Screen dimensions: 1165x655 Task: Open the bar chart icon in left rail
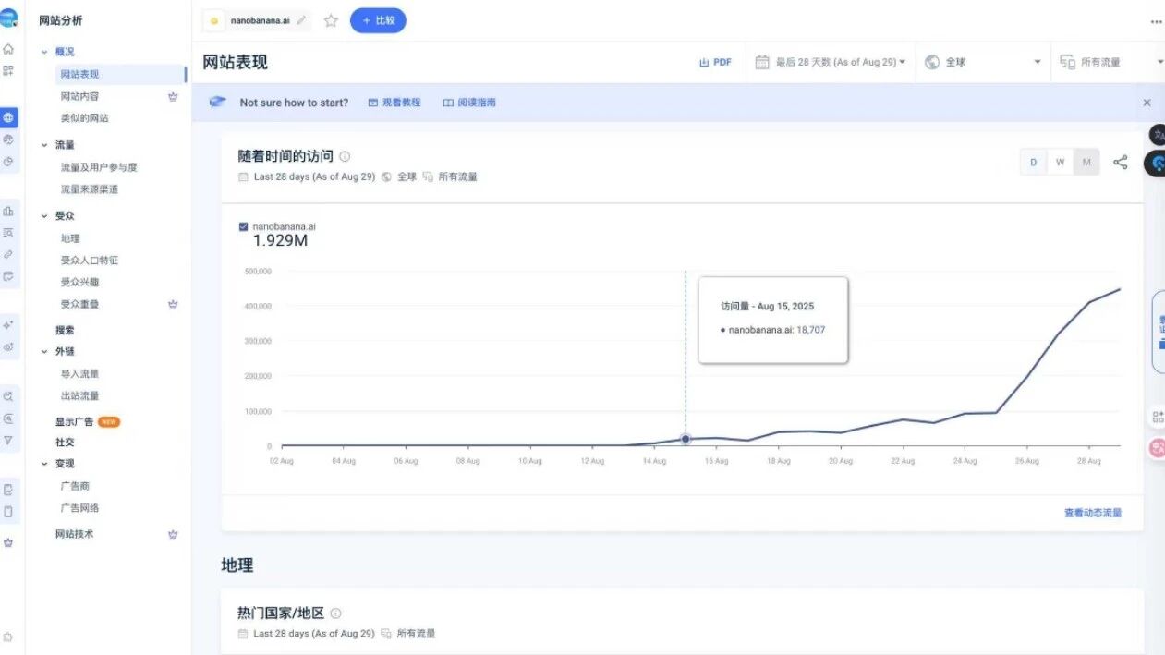tap(8, 211)
